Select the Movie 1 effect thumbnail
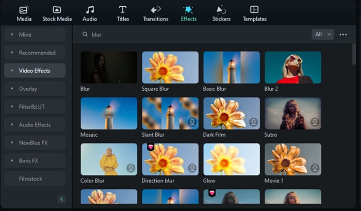Screen dimensions: 361x211 click(293, 159)
